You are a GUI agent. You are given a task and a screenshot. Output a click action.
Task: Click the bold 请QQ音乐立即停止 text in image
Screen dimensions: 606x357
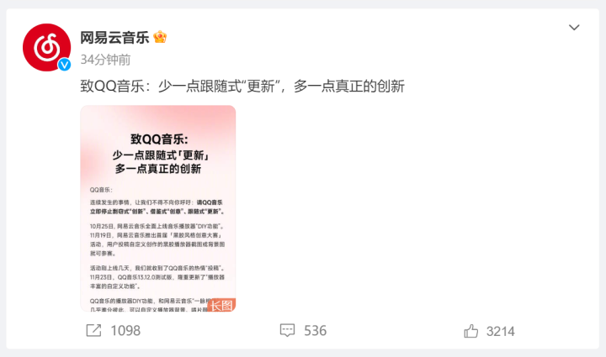click(x=157, y=207)
